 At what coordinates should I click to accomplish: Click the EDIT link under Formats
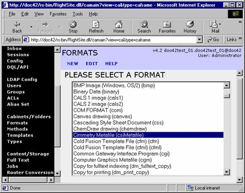tap(92, 63)
